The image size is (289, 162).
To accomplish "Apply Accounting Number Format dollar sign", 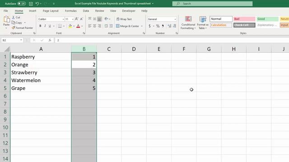I will (149, 26).
